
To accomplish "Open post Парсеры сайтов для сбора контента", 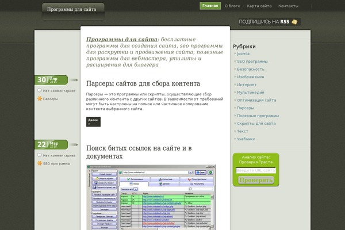I will pos(143,83).
